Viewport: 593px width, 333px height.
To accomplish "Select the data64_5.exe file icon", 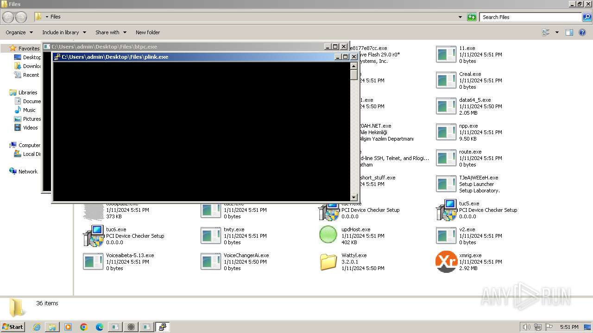I will click(x=446, y=106).
